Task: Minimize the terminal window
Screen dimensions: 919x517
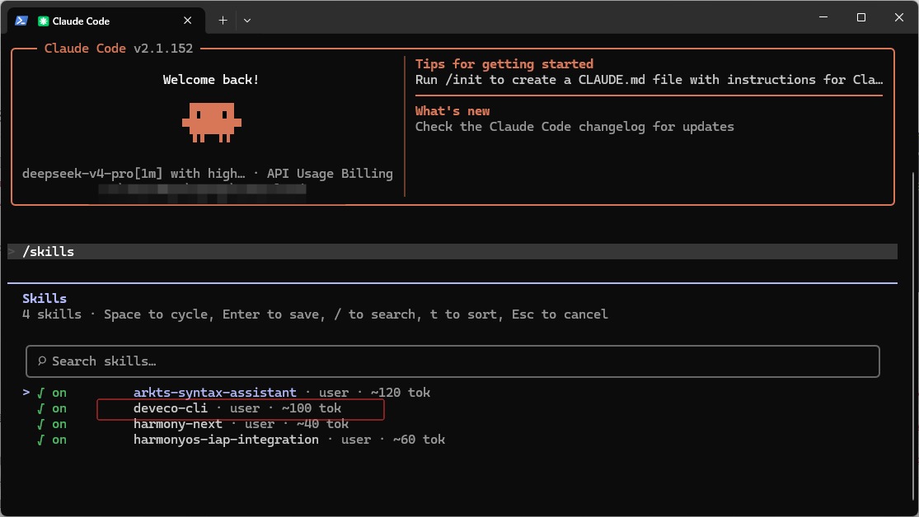Action: tap(823, 17)
